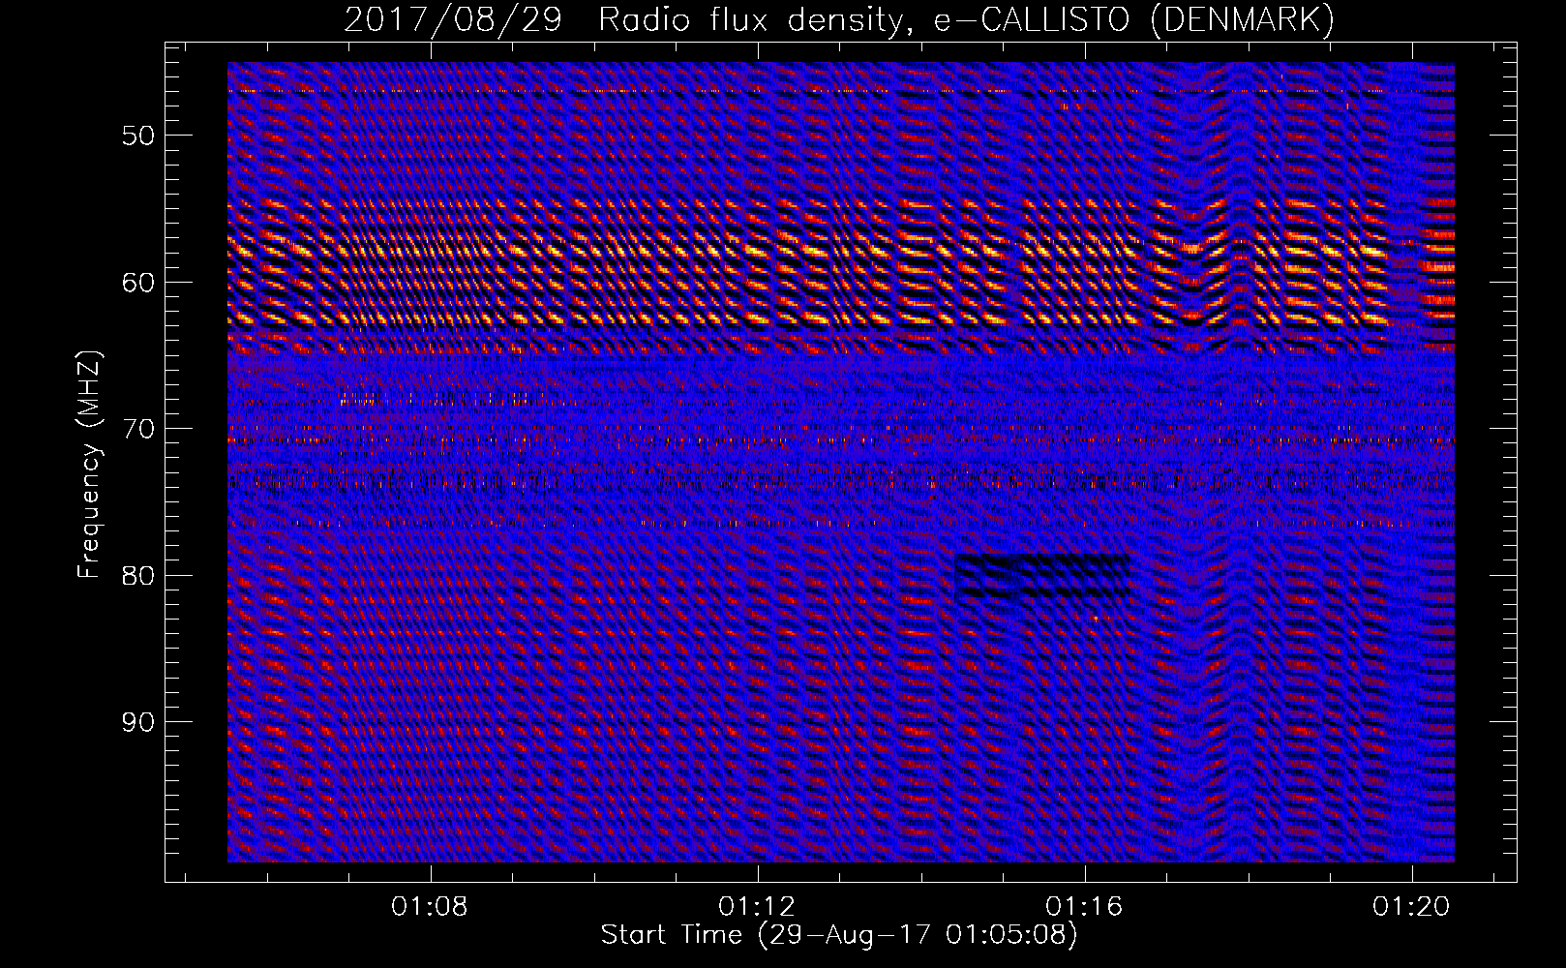Click the frequency tick label "60"
The image size is (1566, 968).
pos(138,282)
